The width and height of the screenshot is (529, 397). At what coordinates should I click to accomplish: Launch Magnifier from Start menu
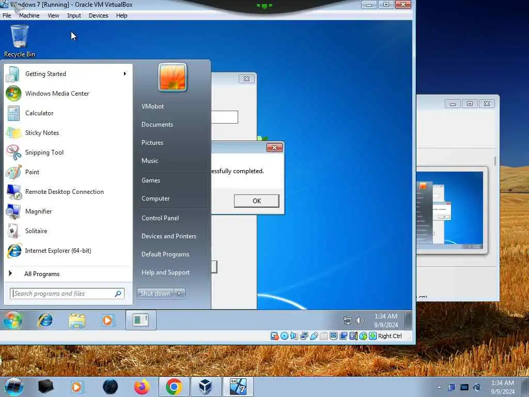click(68, 211)
